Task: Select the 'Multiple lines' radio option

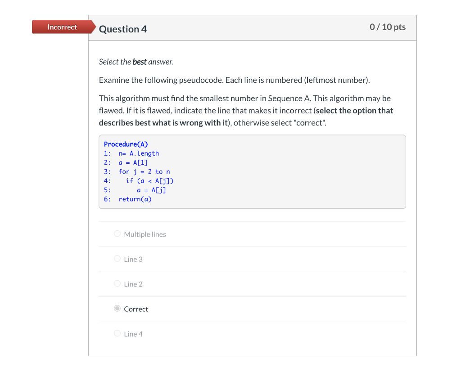Action: point(118,234)
